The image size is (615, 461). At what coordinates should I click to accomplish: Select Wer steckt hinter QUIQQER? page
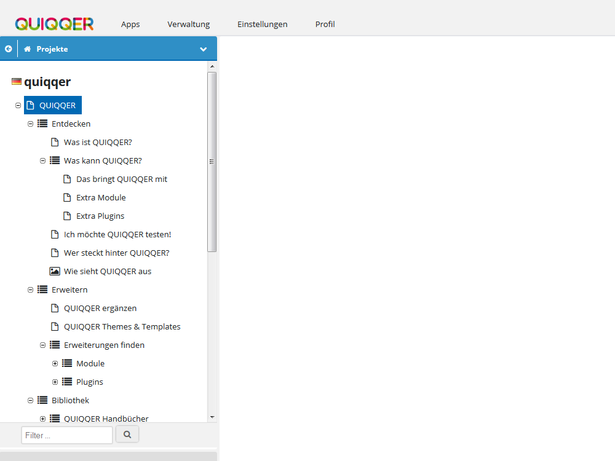pos(116,253)
